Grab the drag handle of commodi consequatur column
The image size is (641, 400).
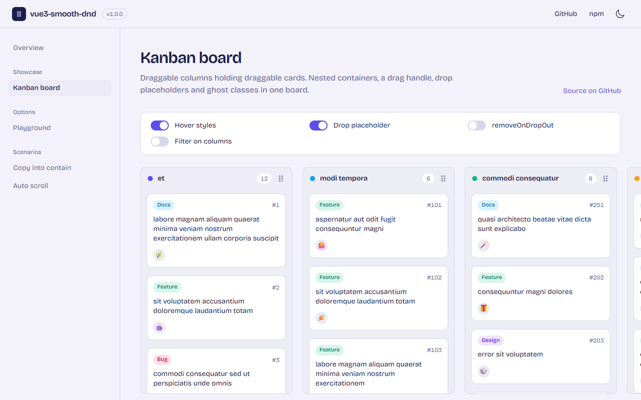click(x=605, y=178)
